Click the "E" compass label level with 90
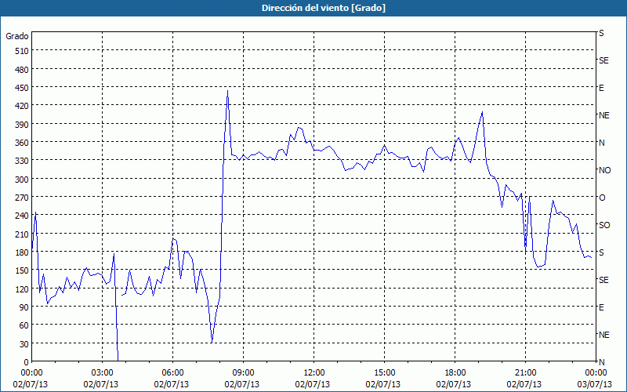The image size is (627, 392). point(601,307)
